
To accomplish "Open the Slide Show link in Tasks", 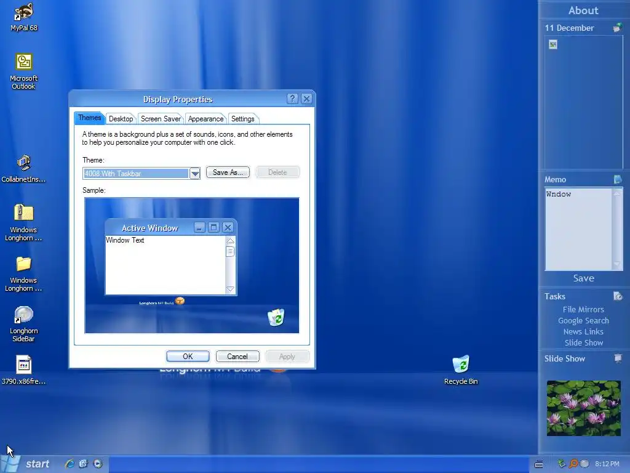I will click(583, 342).
